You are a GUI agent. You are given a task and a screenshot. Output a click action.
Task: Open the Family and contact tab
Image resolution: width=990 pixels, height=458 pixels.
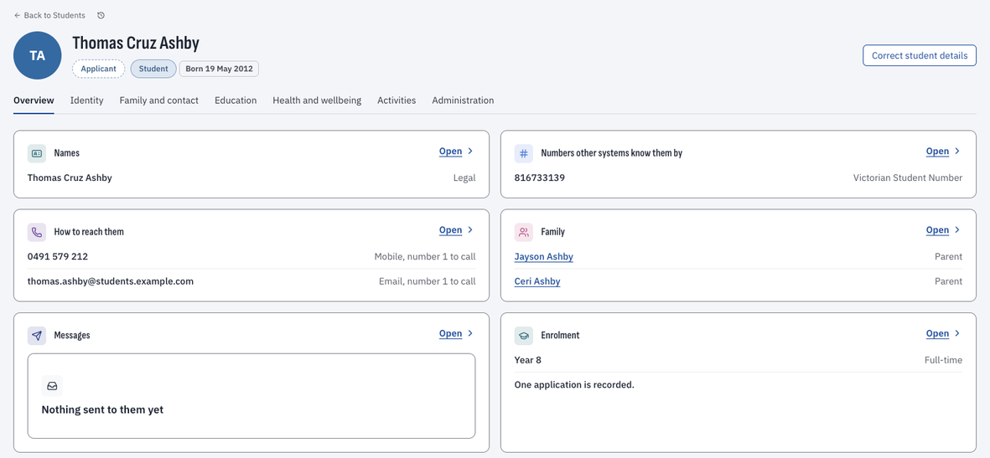coord(159,100)
